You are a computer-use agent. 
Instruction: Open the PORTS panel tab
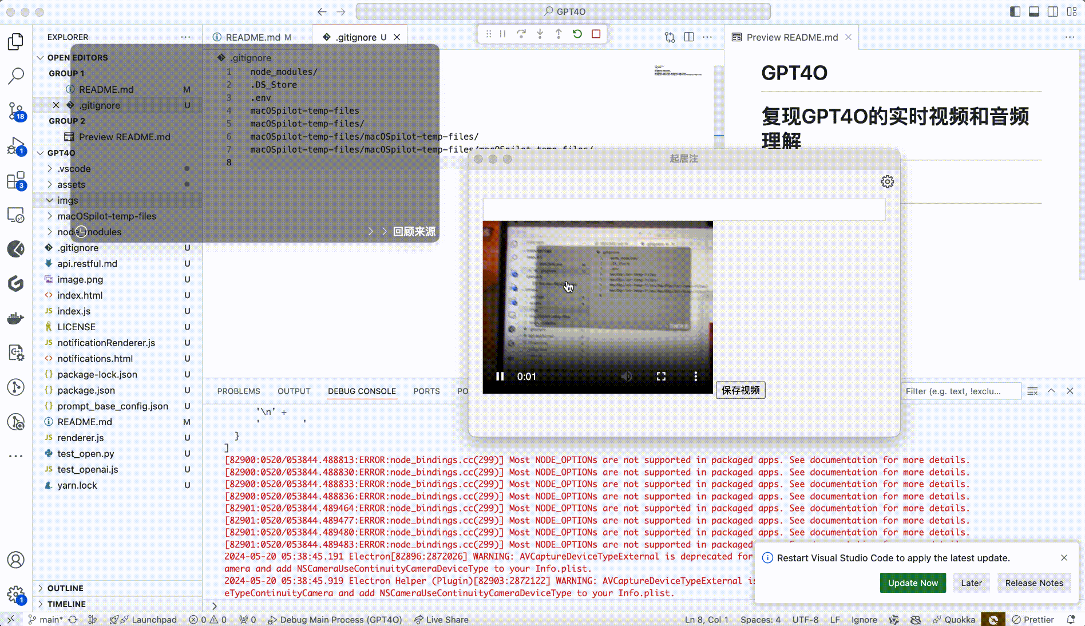click(427, 391)
